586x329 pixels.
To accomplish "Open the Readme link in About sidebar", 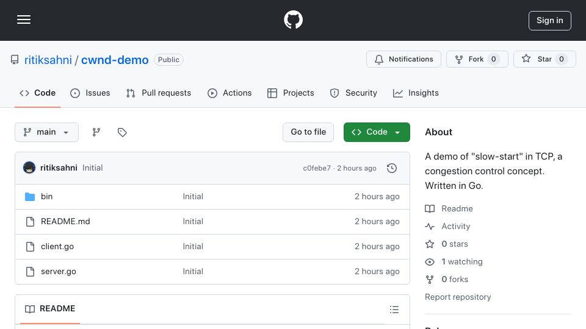I will pos(449,208).
